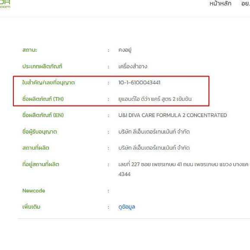Click the สถานที่ผลิต label
This screenshot has height=250, width=250.
coord(36,148)
